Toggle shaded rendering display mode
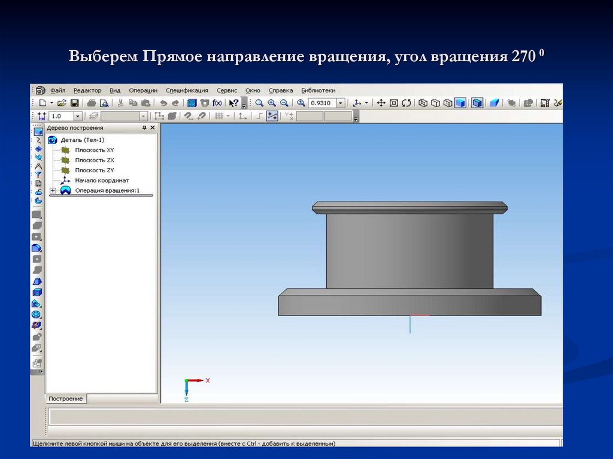613x459 pixels. tap(460, 103)
